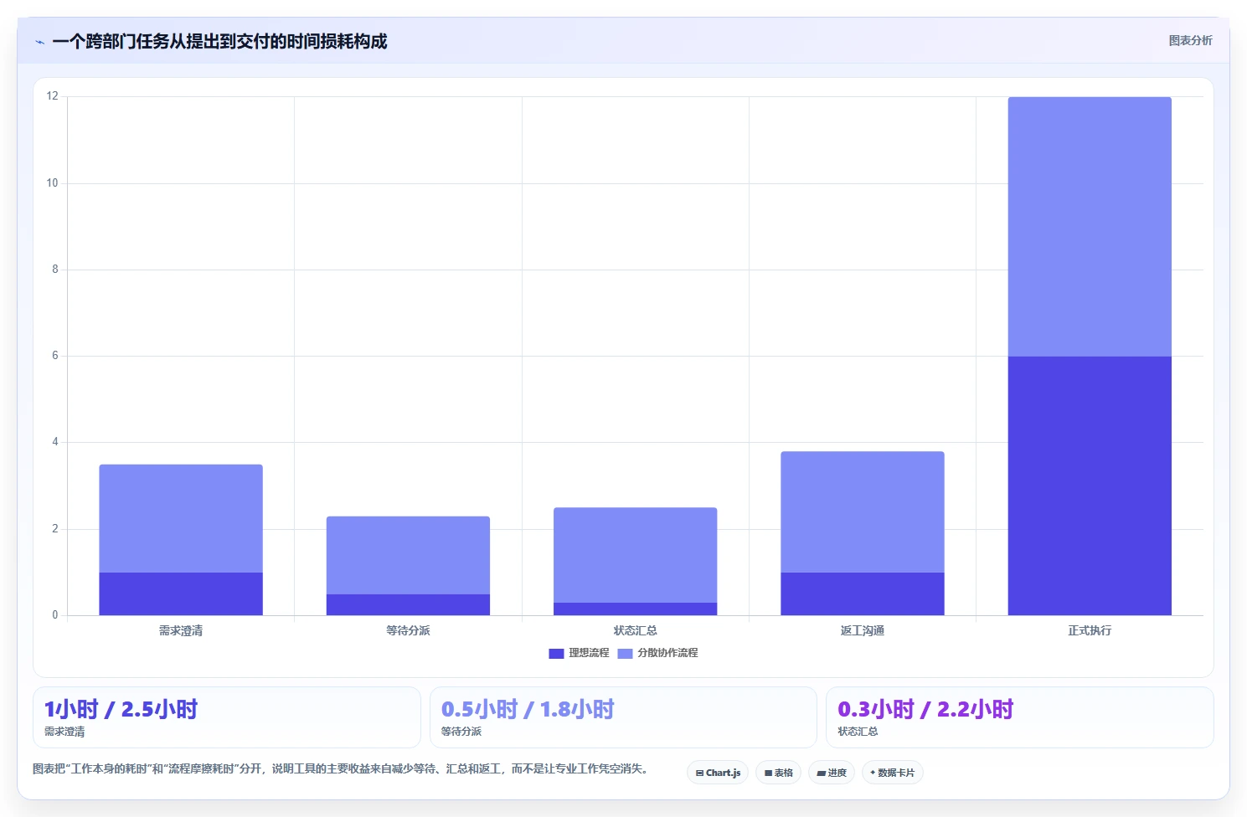Viewport: 1247px width, 817px height.
Task: Click the light bar segment for 等待分派
Action: 408,555
